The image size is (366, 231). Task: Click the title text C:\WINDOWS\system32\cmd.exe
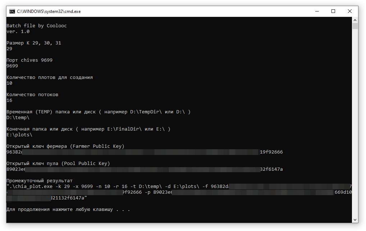49,11
